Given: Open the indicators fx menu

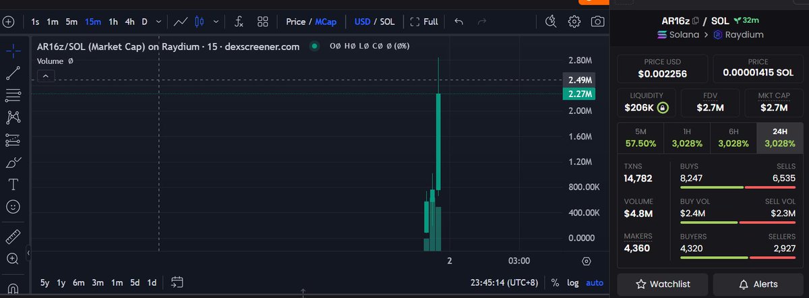Looking at the screenshot, I should 239,22.
